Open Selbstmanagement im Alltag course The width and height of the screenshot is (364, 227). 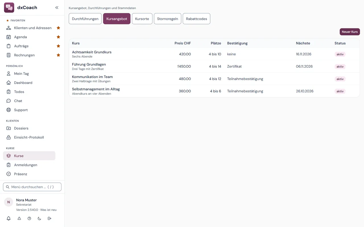pos(214,91)
